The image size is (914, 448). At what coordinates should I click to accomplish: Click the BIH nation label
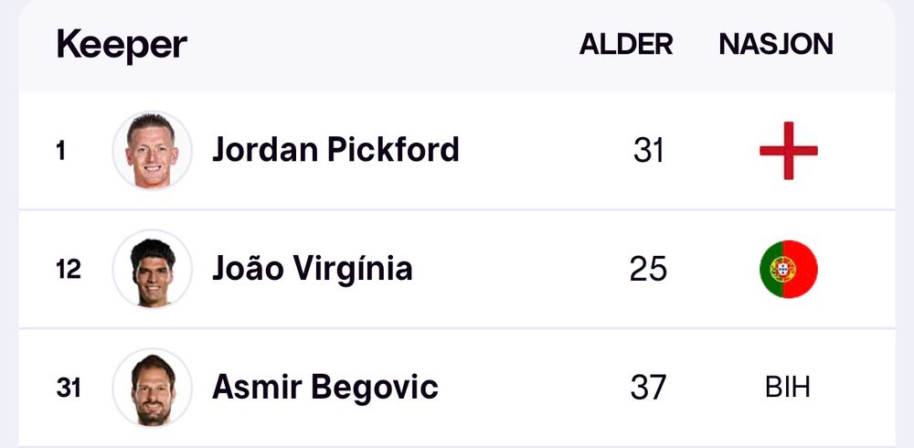pyautogui.click(x=788, y=388)
